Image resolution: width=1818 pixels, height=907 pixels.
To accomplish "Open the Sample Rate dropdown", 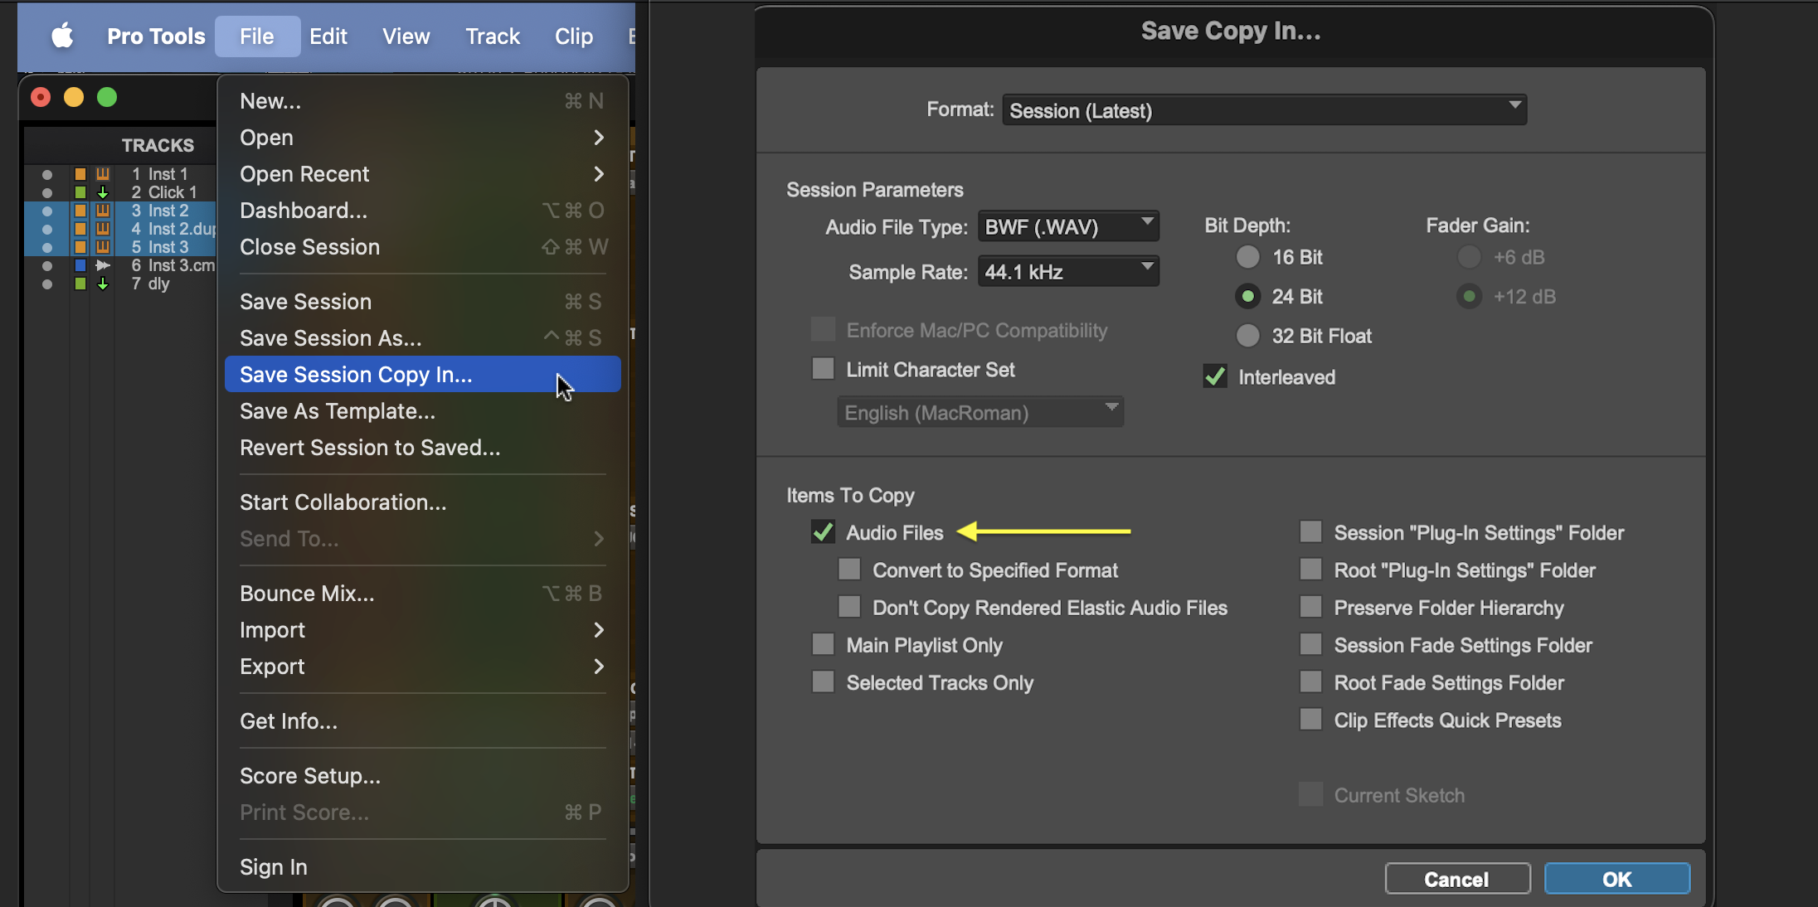I will [1068, 271].
